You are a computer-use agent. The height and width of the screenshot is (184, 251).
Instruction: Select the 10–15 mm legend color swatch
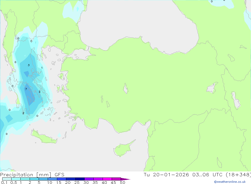(52, 179)
